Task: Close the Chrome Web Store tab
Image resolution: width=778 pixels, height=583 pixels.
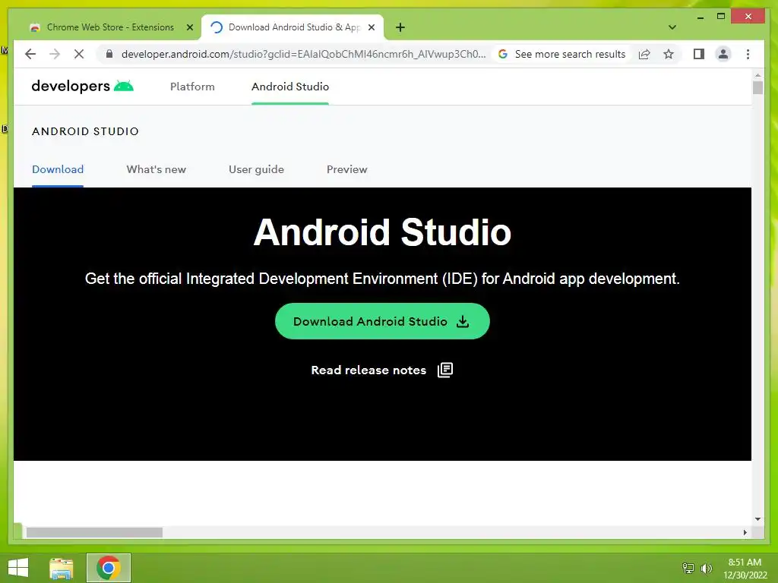Action: click(189, 27)
